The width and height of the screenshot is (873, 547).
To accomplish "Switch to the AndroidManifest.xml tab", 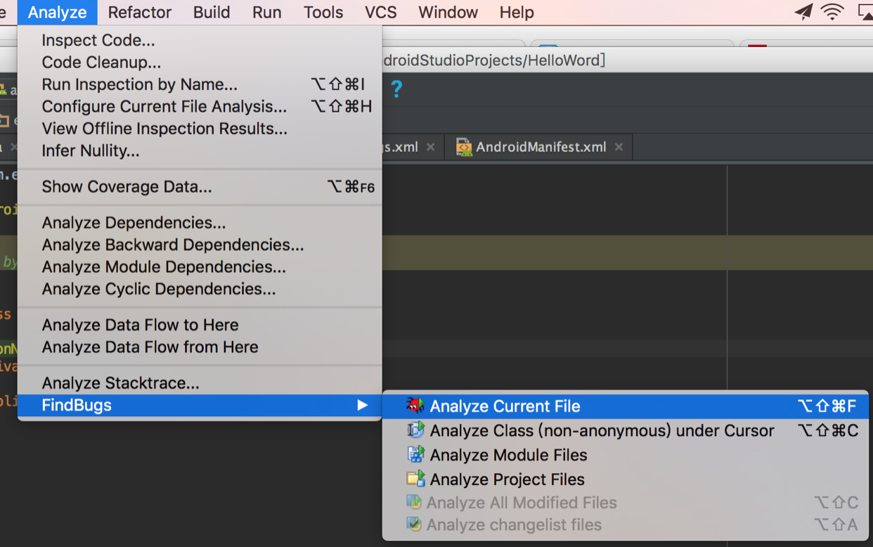I will [541, 147].
